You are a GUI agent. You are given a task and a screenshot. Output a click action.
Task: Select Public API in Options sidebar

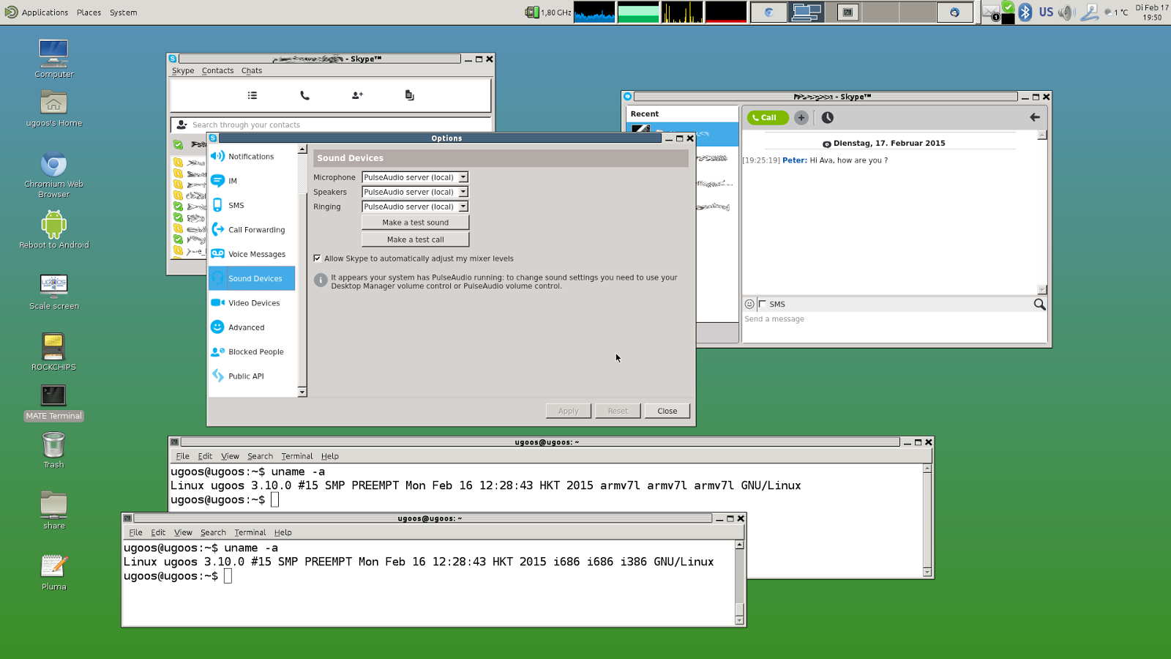[x=252, y=376]
